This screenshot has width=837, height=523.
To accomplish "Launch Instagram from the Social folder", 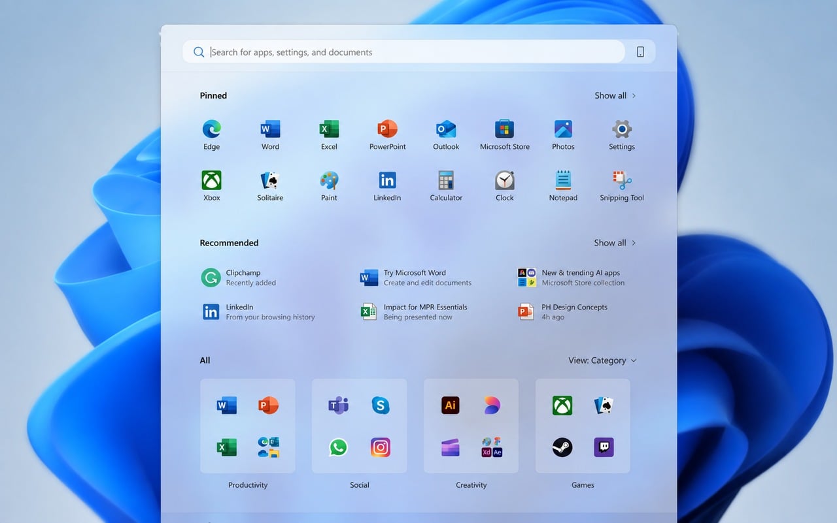I will pyautogui.click(x=381, y=447).
